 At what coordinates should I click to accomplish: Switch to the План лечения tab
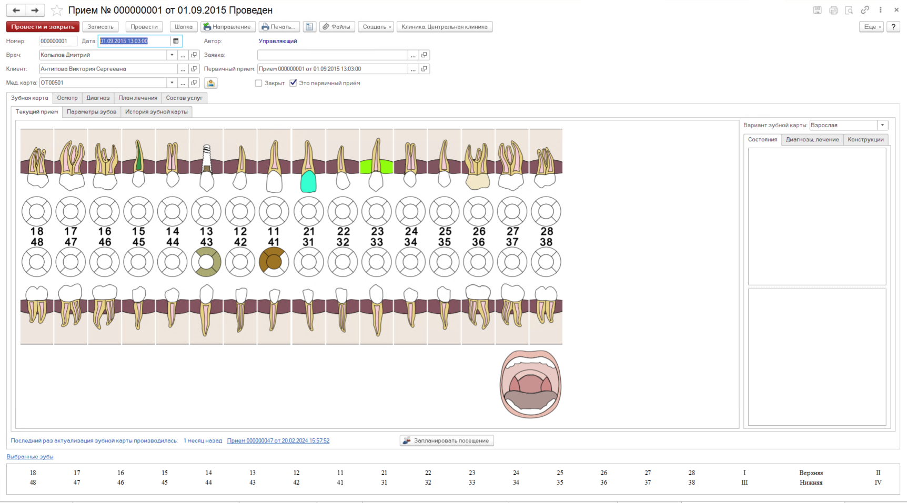click(138, 98)
